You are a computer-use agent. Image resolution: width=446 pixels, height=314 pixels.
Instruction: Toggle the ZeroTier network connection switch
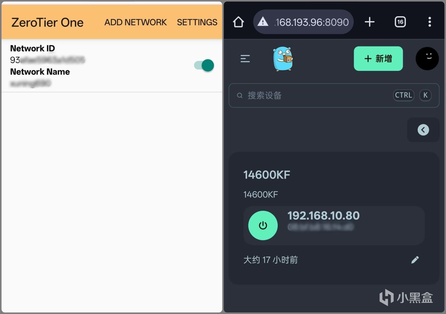[x=204, y=65]
